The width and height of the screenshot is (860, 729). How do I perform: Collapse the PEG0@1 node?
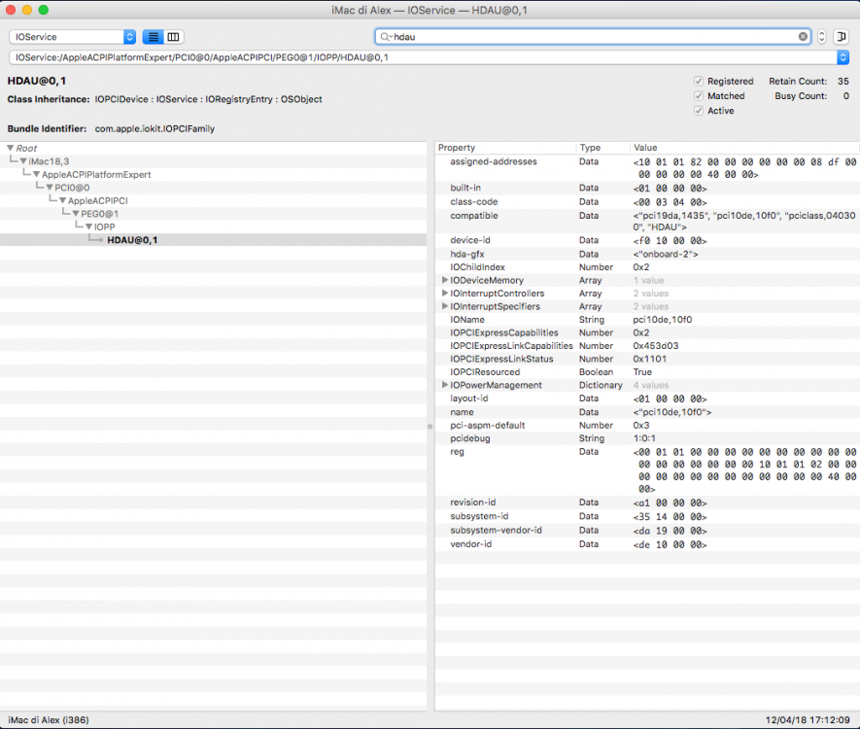76,214
